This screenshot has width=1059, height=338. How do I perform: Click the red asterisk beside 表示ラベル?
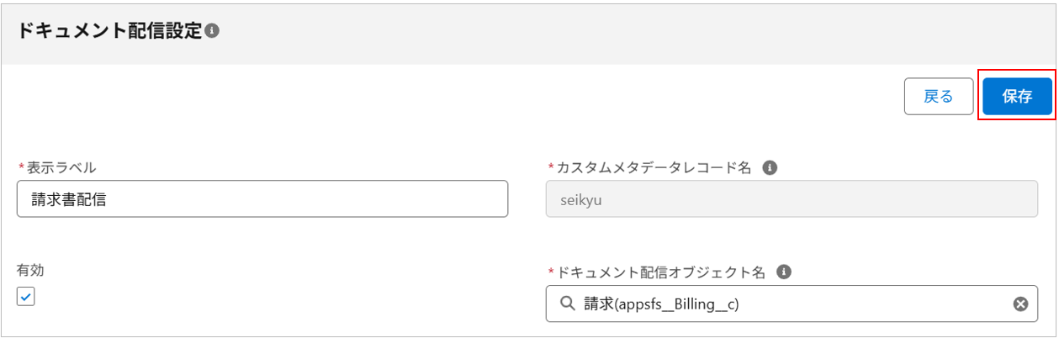click(x=21, y=167)
